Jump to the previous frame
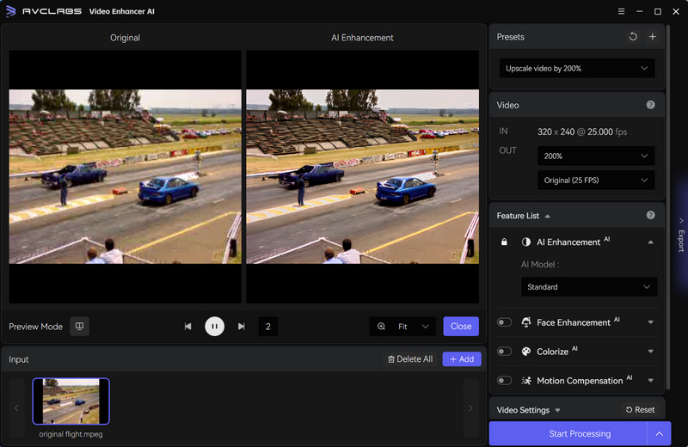 pos(187,327)
